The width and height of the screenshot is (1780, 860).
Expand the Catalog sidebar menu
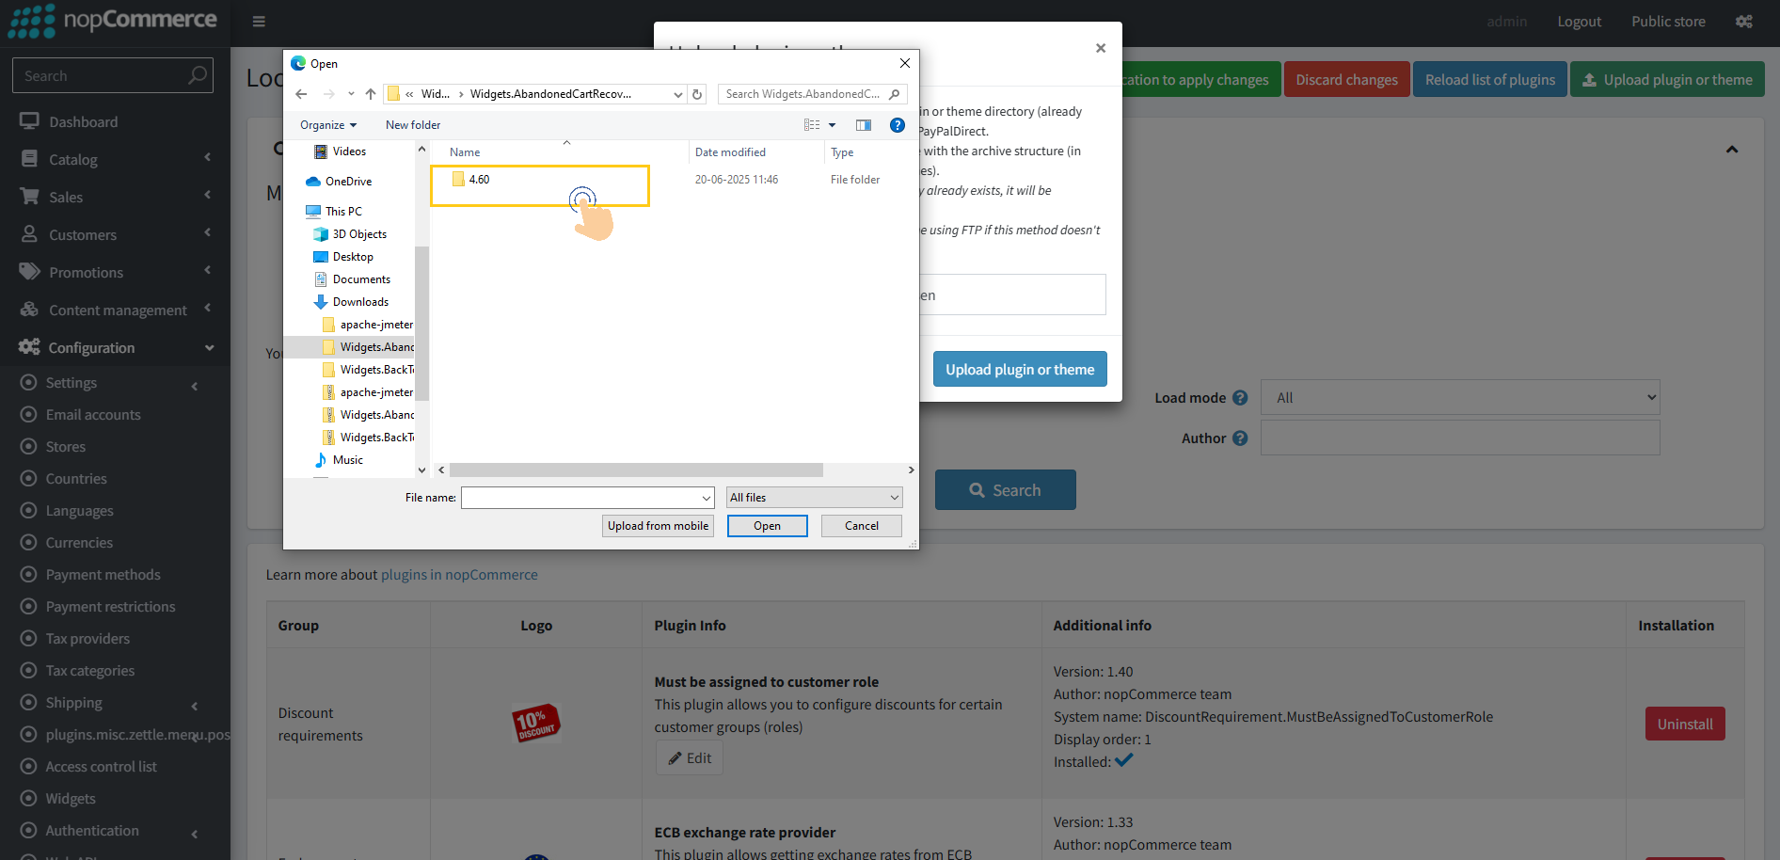point(115,160)
